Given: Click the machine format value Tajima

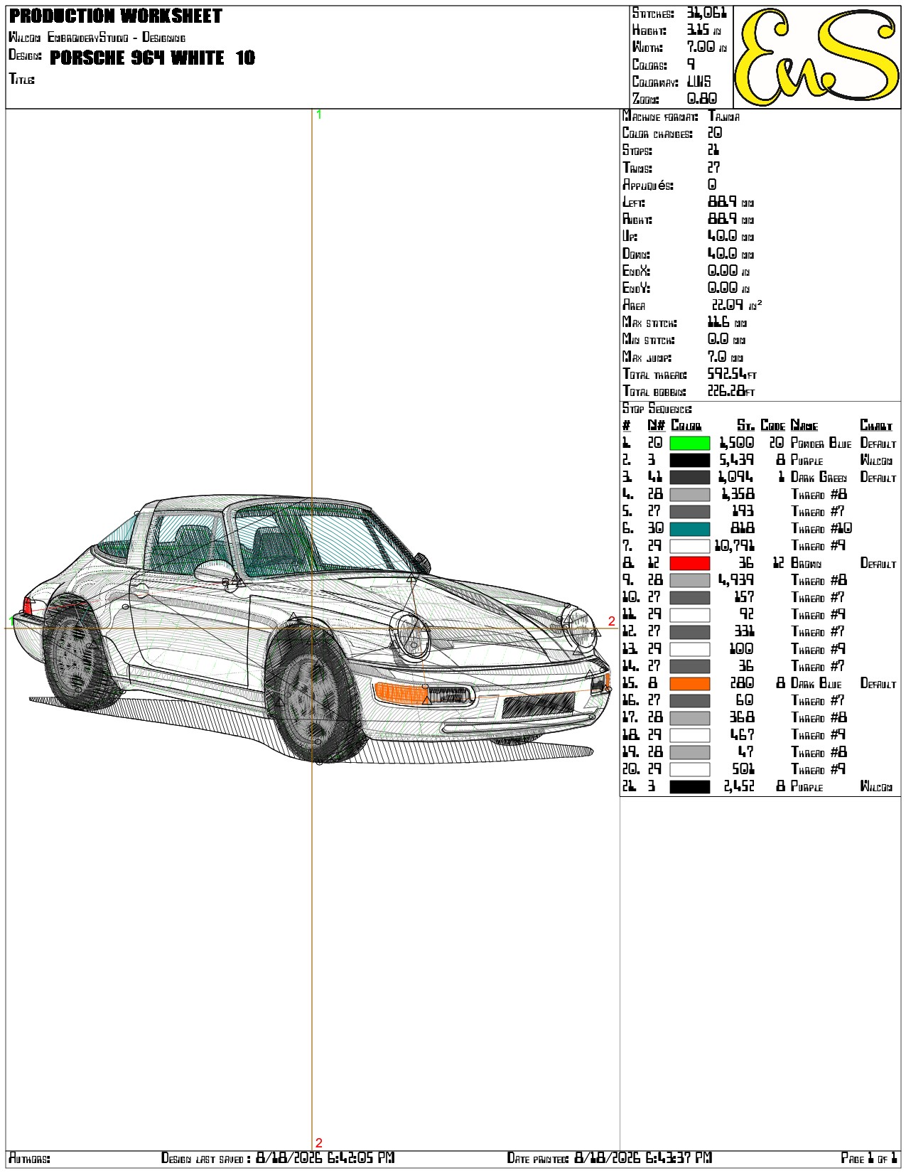Looking at the screenshot, I should (723, 116).
